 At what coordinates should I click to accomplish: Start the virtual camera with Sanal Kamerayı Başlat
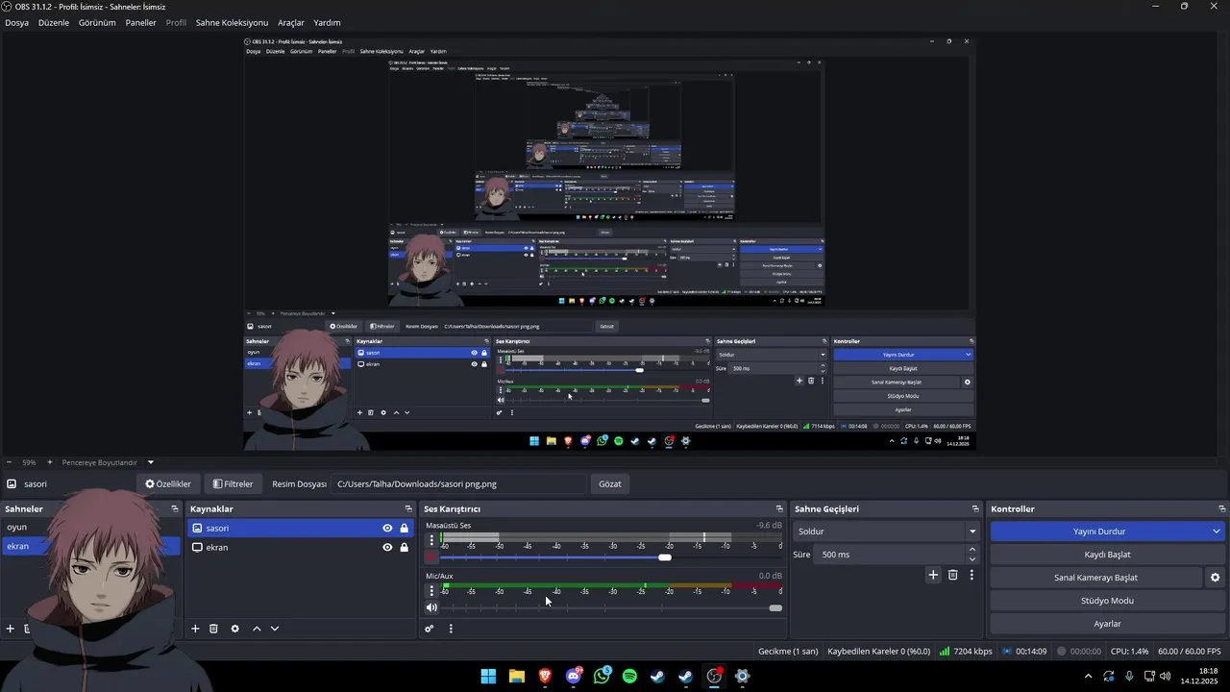[x=1095, y=578]
